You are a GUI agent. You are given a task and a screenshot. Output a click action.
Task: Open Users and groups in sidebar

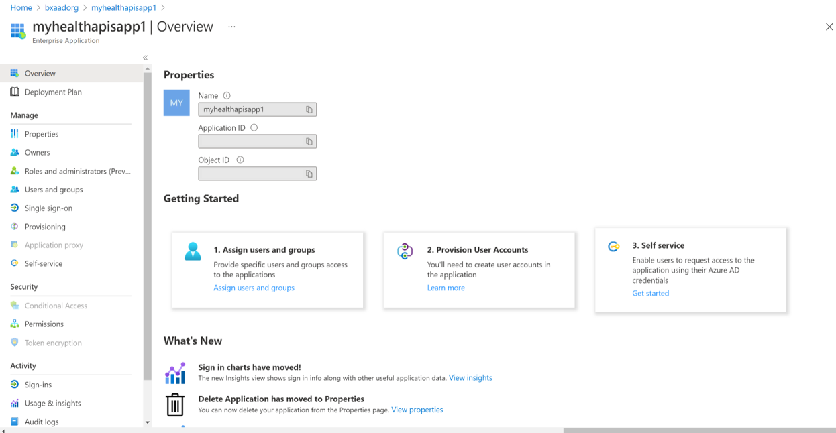coord(54,190)
